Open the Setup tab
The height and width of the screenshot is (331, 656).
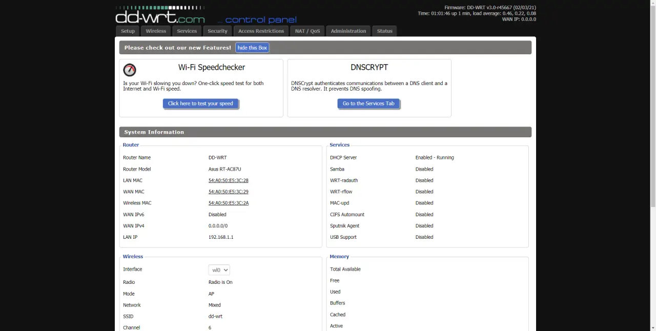click(x=128, y=31)
